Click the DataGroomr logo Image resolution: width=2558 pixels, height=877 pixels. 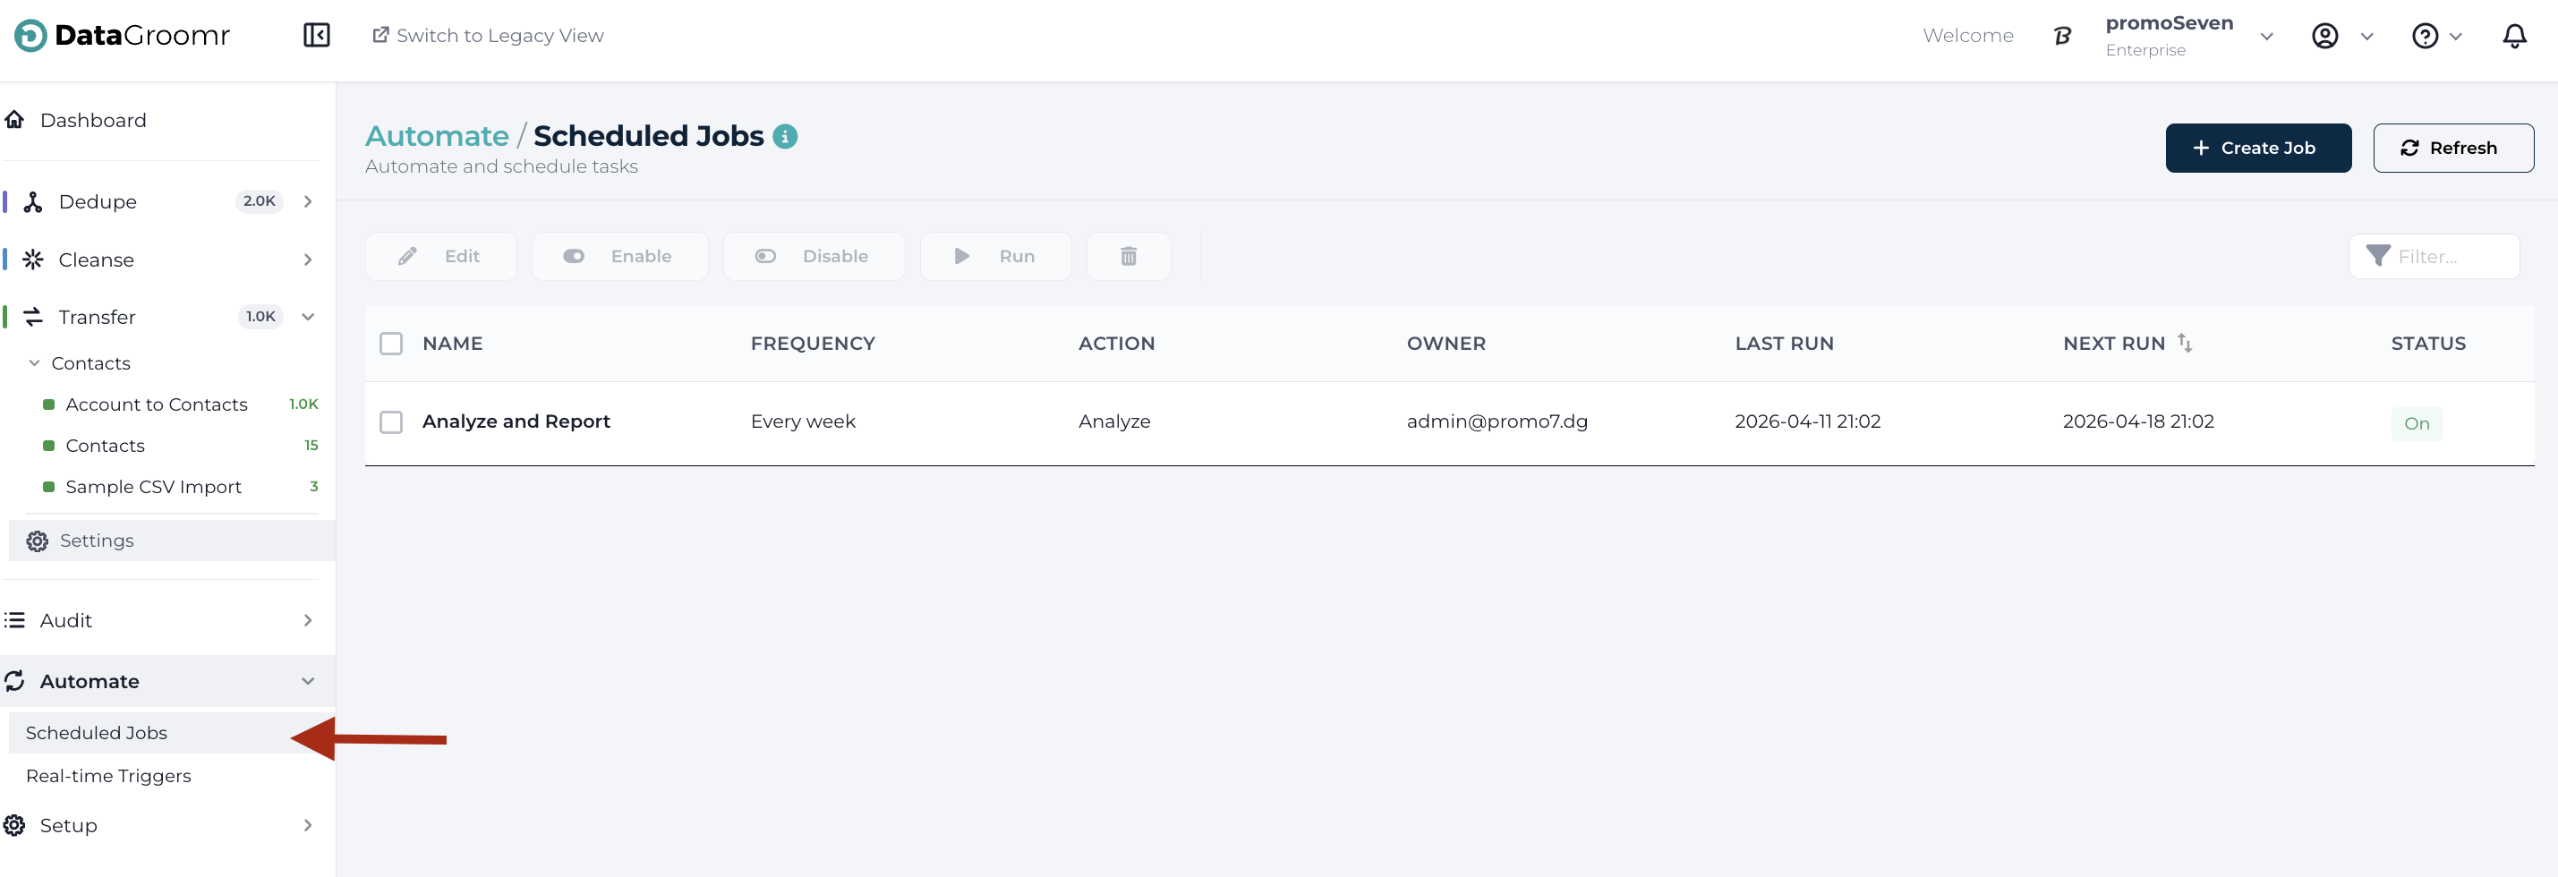click(122, 36)
